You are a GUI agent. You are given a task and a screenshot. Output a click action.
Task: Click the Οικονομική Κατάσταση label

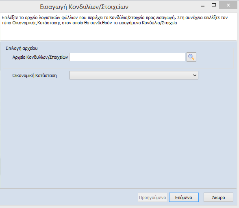click(35, 75)
